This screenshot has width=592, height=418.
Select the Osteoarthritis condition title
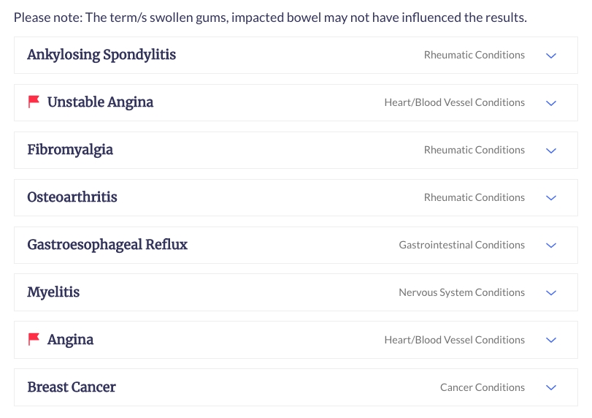point(72,197)
